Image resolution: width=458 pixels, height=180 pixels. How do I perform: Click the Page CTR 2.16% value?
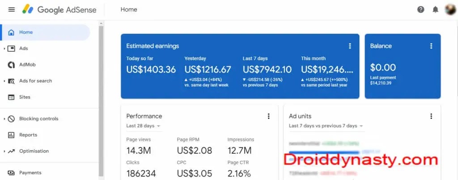(239, 174)
